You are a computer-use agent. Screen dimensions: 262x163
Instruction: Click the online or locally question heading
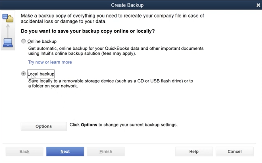(x=88, y=31)
